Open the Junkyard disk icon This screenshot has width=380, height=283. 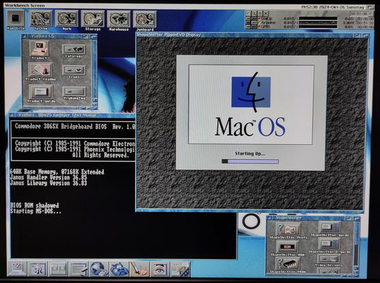pyautogui.click(x=145, y=18)
